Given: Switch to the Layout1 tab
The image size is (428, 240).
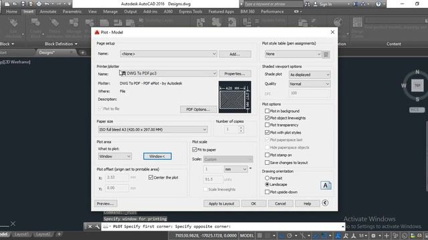Looking at the screenshot, I should click(21, 234).
